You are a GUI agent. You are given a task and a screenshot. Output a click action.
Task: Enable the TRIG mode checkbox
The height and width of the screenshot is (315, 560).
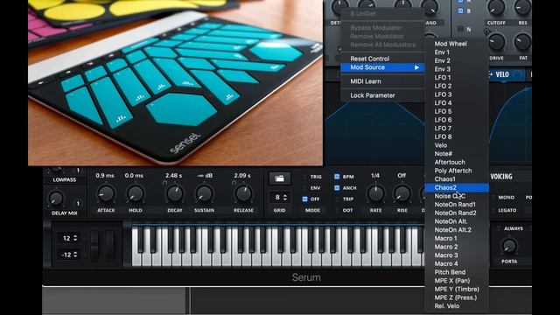(x=305, y=177)
